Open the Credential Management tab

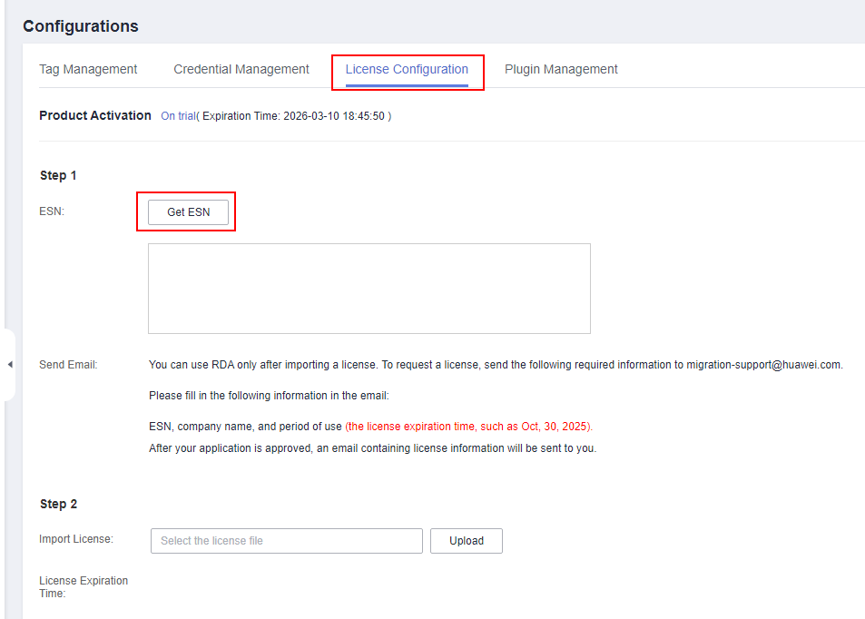tap(241, 69)
